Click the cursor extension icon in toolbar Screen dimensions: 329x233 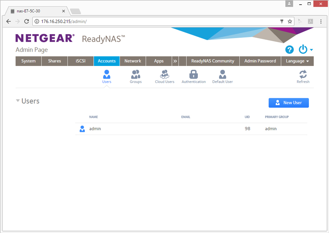pyautogui.click(x=300, y=21)
